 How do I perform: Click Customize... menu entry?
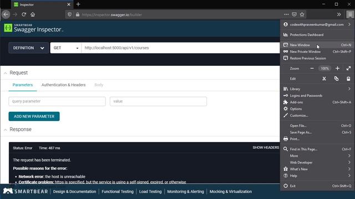tap(317, 116)
